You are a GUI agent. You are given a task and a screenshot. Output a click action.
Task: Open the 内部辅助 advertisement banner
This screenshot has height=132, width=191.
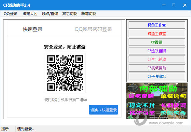pyautogui.click(x=157, y=101)
